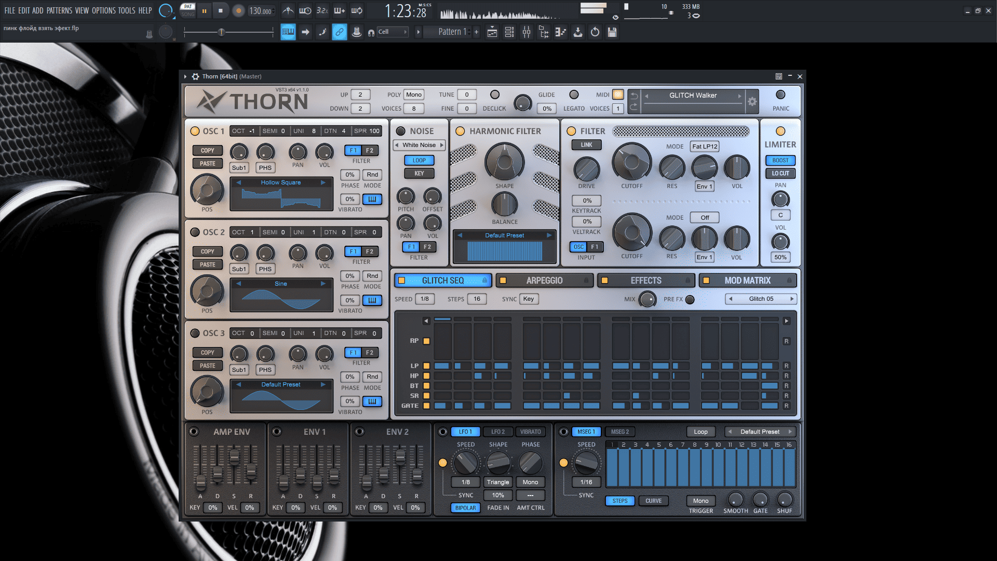Toggle the typing keyboard to piano icon

pyautogui.click(x=288, y=32)
